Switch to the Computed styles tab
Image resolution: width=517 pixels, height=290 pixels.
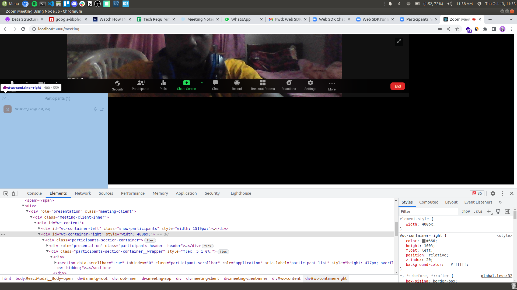pyautogui.click(x=429, y=202)
